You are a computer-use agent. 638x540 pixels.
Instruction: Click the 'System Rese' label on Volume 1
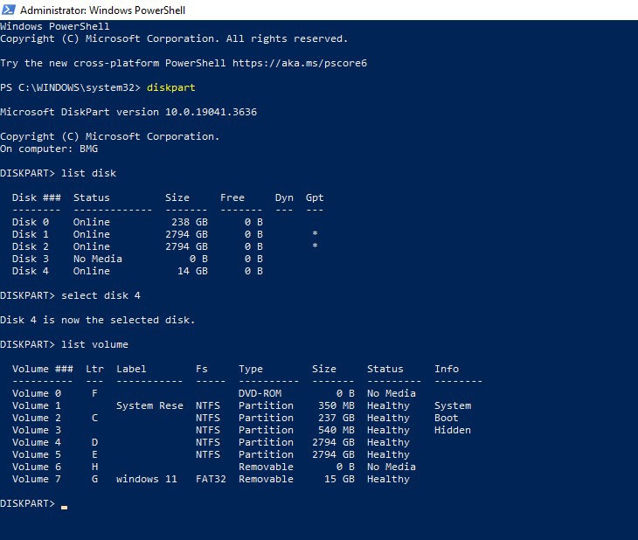[149, 405]
